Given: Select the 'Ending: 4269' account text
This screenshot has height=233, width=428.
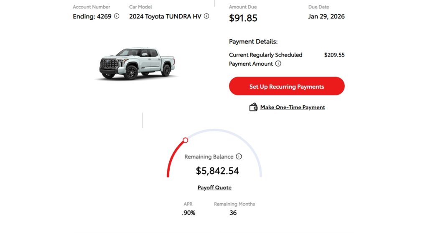Looking at the screenshot, I should pyautogui.click(x=92, y=16).
